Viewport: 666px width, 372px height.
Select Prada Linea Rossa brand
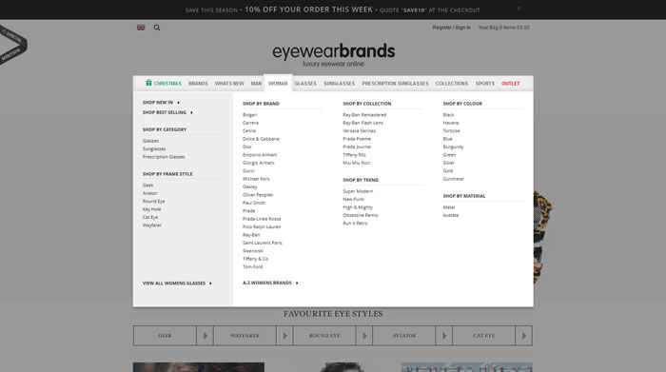tap(262, 219)
